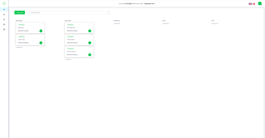Add new deal under Won column

(166, 24)
